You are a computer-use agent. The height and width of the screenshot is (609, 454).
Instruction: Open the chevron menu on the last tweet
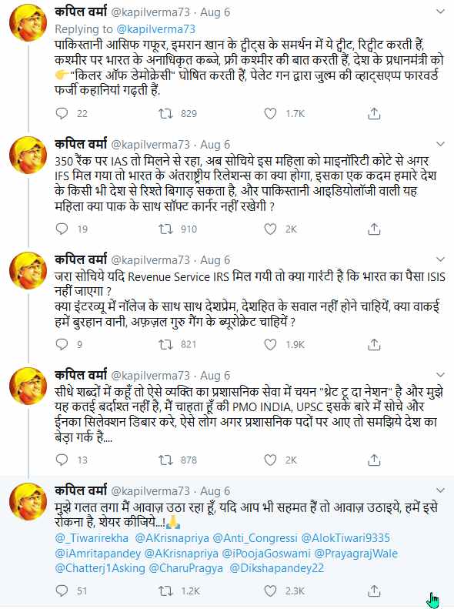click(x=440, y=490)
